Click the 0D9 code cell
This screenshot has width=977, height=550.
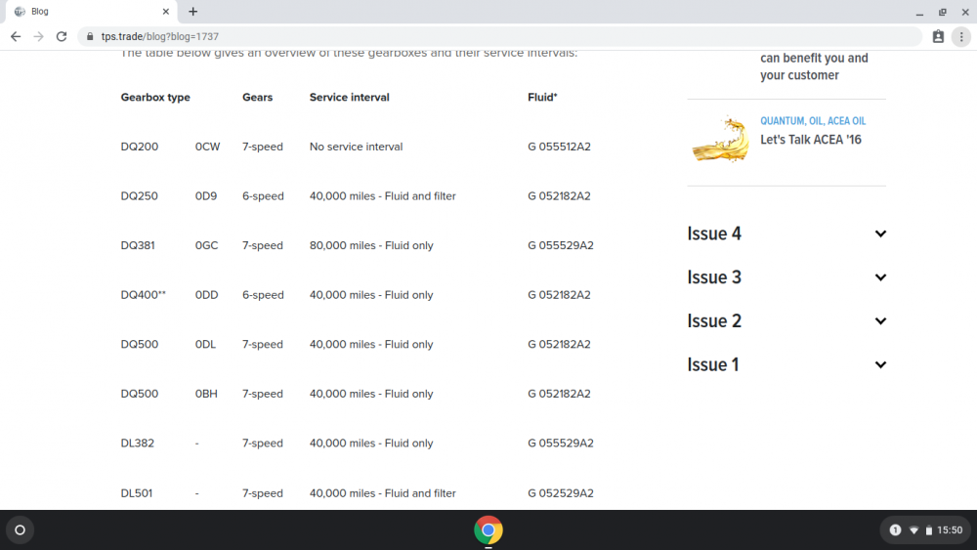(x=206, y=195)
